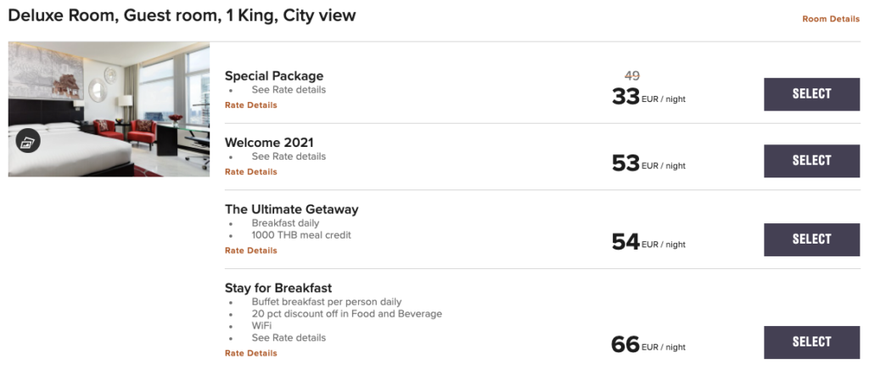This screenshot has height=371, width=869.
Task: Open the Room Details link
Action: click(830, 19)
